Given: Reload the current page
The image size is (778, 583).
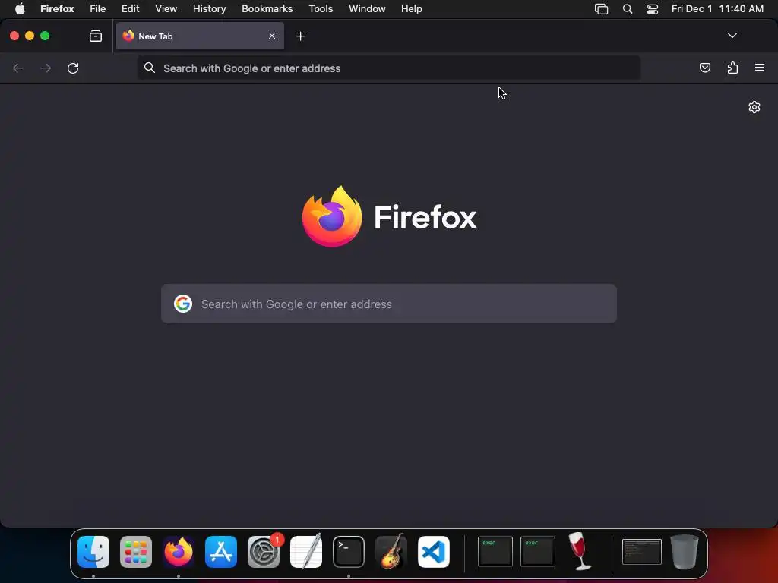Looking at the screenshot, I should click(x=73, y=68).
